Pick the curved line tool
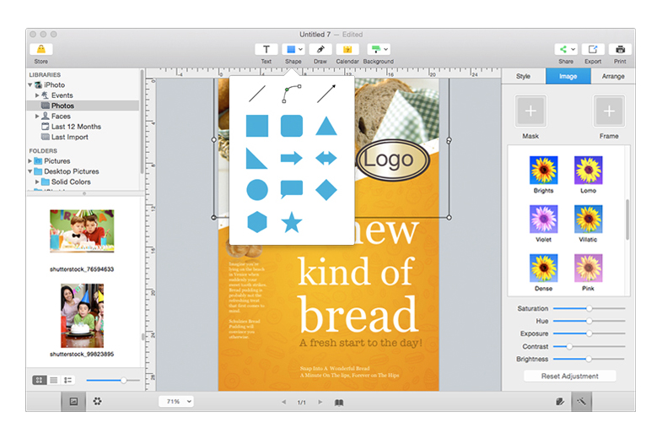The width and height of the screenshot is (662, 439). pyautogui.click(x=292, y=93)
